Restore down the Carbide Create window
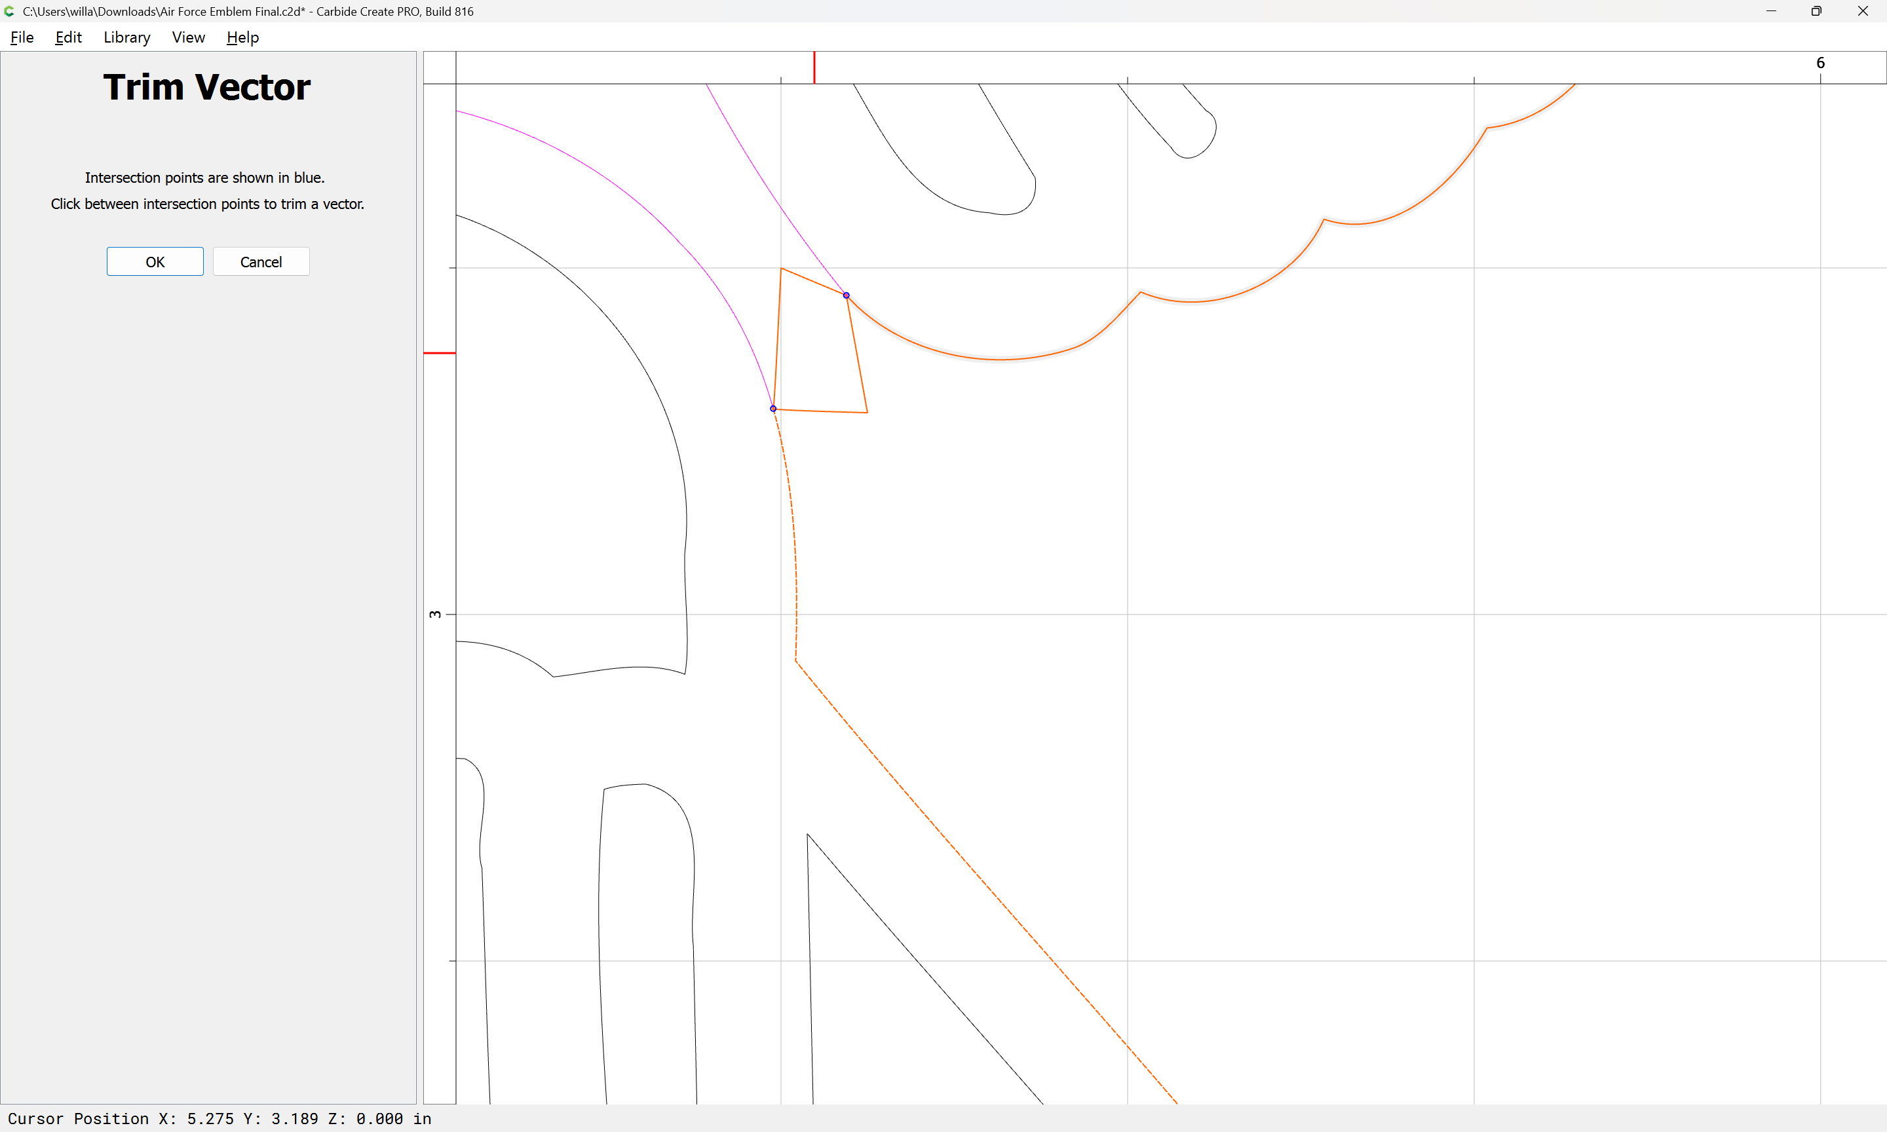Image resolution: width=1887 pixels, height=1132 pixels. click(1816, 11)
